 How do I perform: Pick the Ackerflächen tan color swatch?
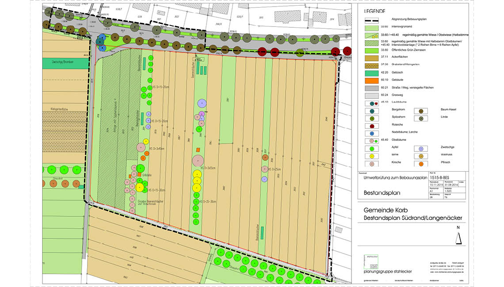(372, 57)
